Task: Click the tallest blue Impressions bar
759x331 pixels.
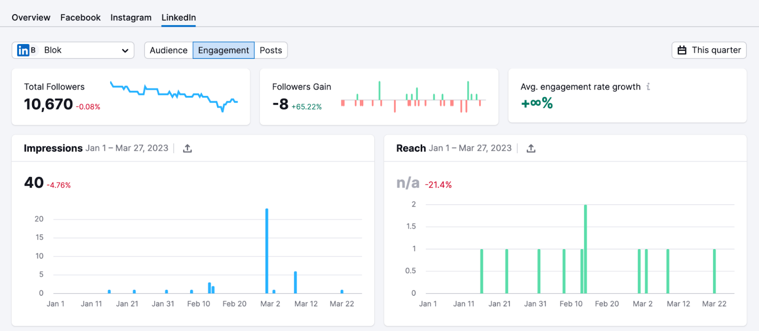Action: point(267,251)
